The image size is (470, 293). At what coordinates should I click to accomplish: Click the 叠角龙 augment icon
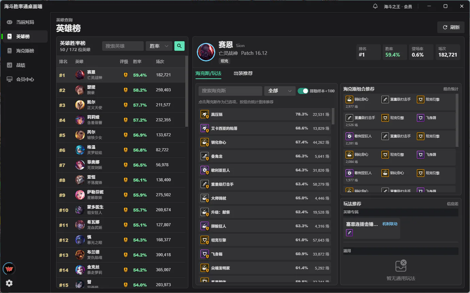(205, 156)
